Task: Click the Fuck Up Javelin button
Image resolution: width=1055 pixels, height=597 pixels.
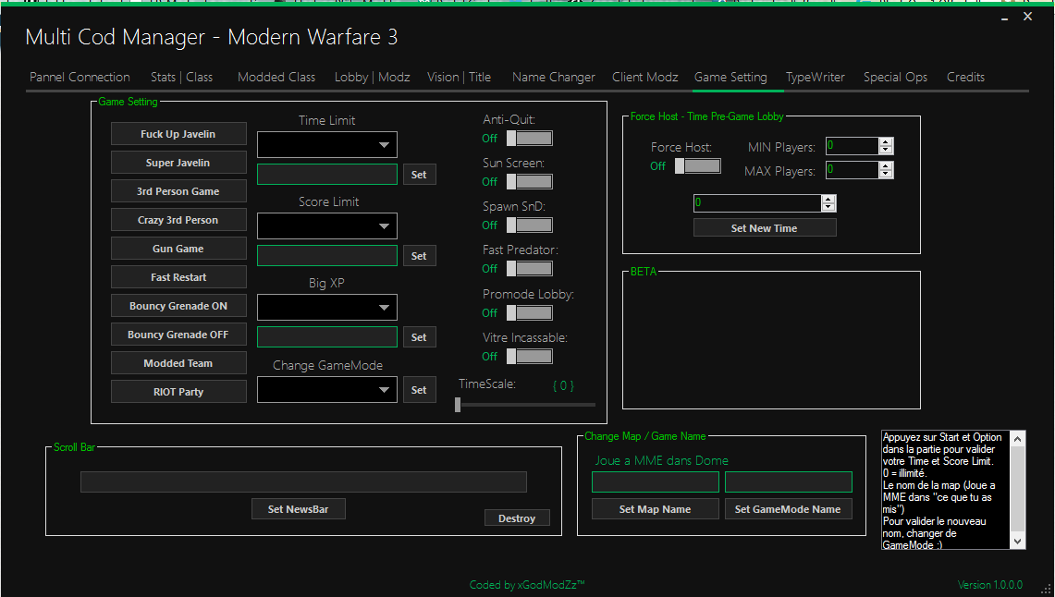Action: click(x=178, y=134)
